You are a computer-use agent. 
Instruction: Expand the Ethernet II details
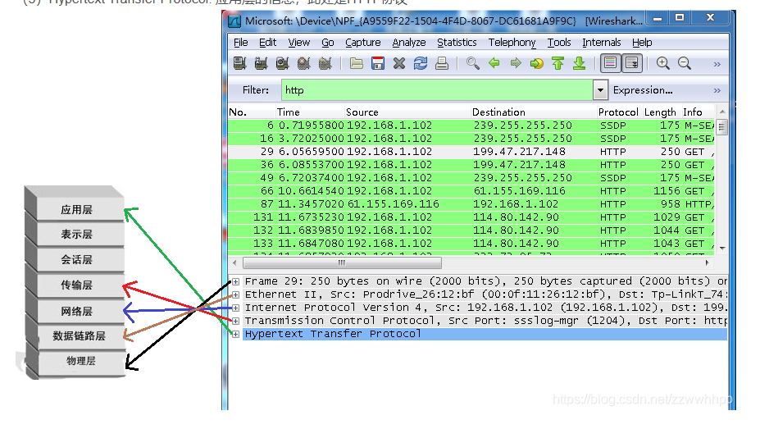(235, 294)
